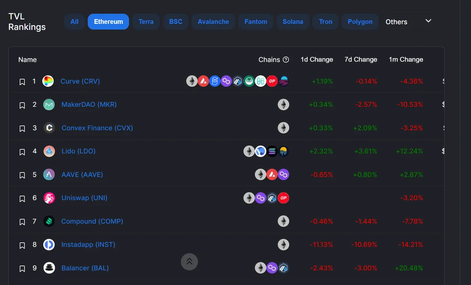Bookmark the Instadapp (INST) row
The height and width of the screenshot is (285, 471).
coord(22,245)
